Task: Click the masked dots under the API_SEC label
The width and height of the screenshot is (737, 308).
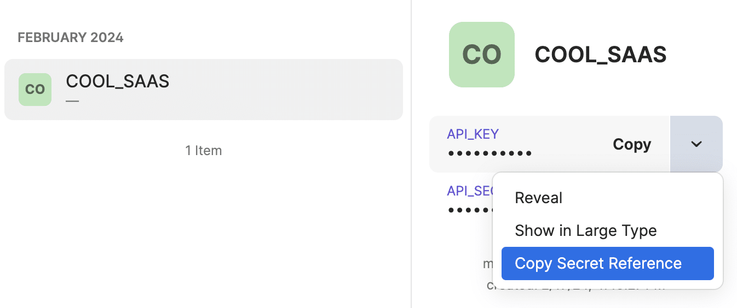Action: coord(469,210)
